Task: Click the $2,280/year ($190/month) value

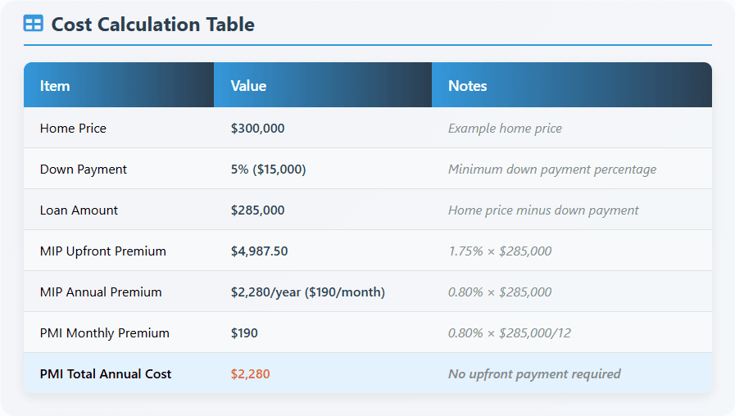Action: (307, 292)
